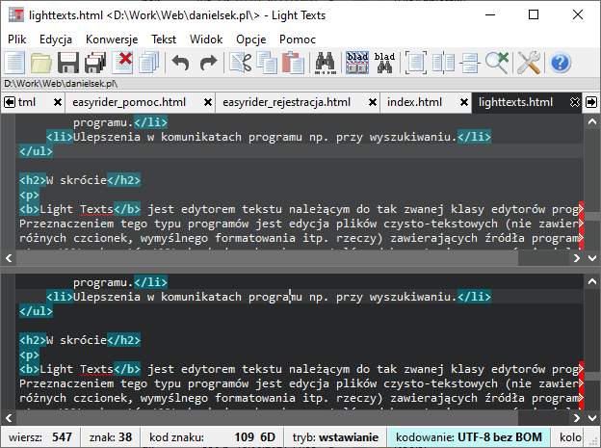Click lower pane horizontal scroll right arrow
This screenshot has width=601, height=448.
coord(577,418)
